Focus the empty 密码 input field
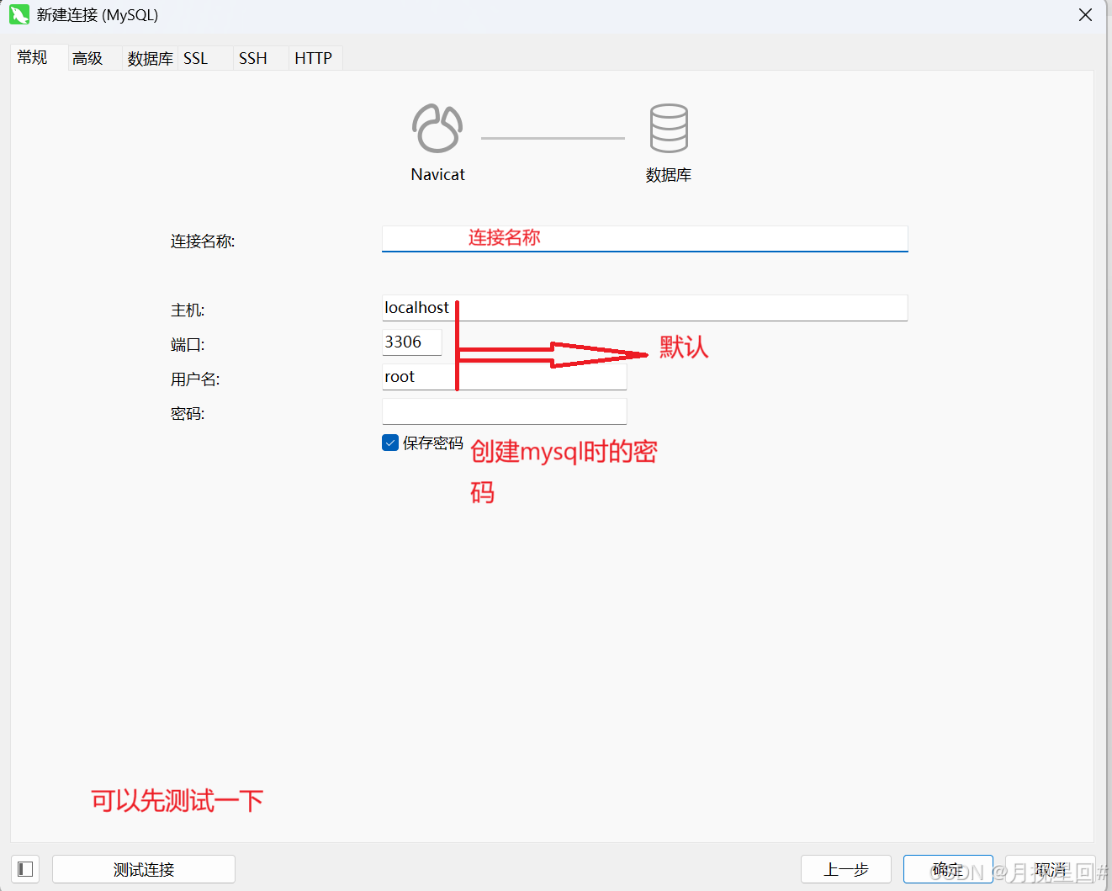This screenshot has width=1112, height=891. pyautogui.click(x=505, y=411)
